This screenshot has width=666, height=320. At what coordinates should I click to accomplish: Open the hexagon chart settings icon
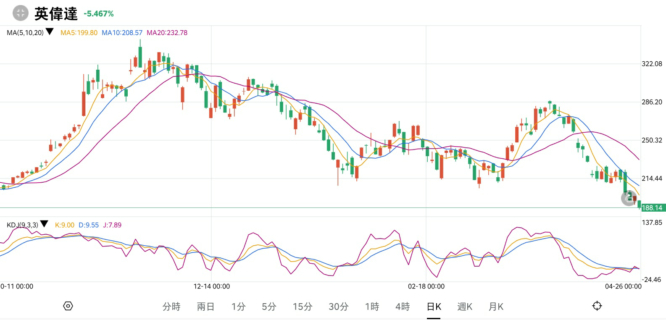(68, 306)
